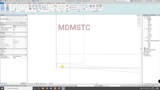
Task: Click the Ref Plane icon
Action: [97, 7]
